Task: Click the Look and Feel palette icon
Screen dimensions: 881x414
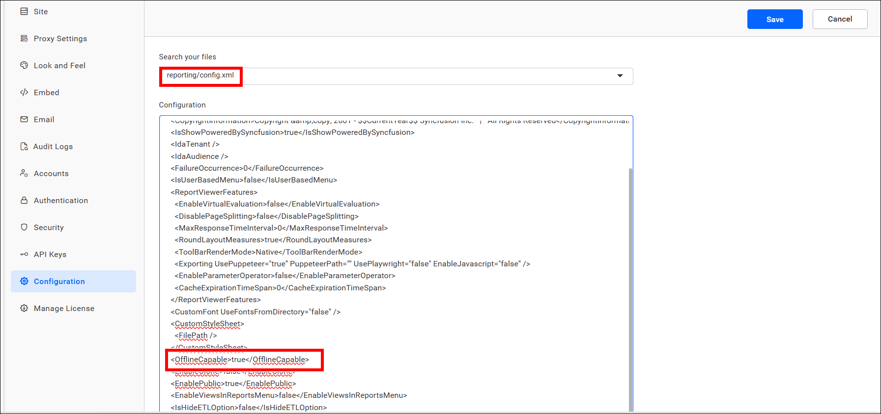Action: 24,65
